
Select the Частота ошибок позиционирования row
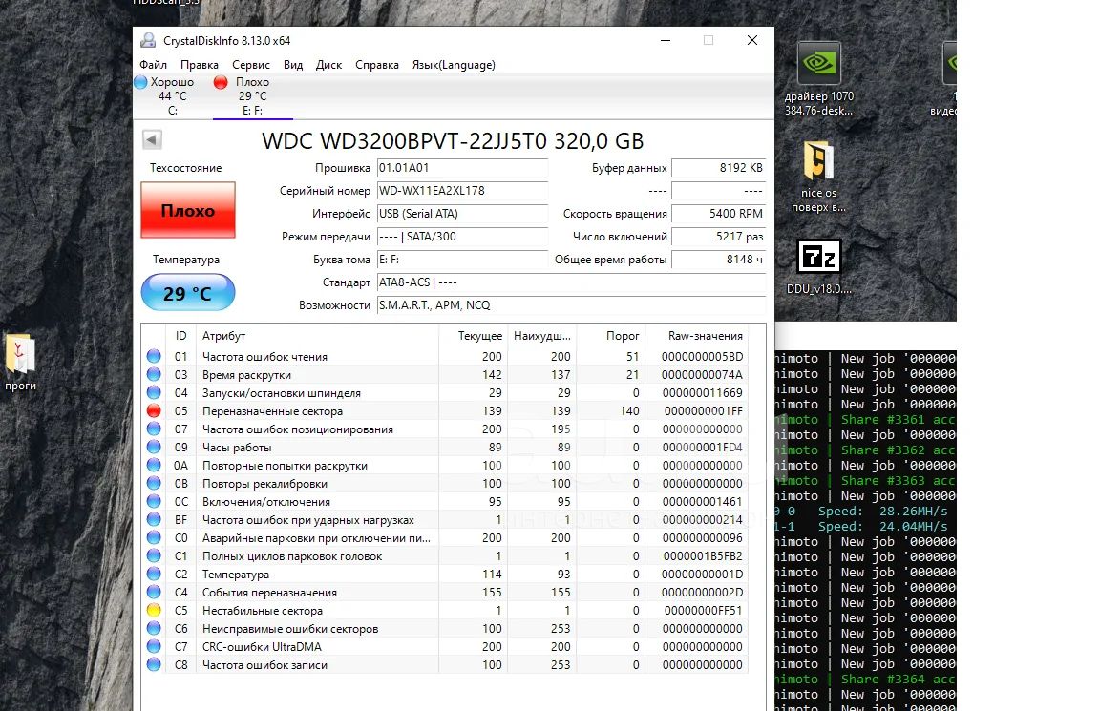point(445,429)
